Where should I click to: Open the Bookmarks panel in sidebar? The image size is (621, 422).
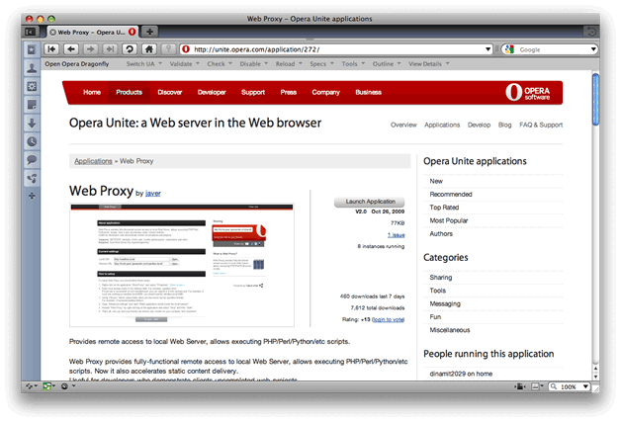tap(32, 49)
